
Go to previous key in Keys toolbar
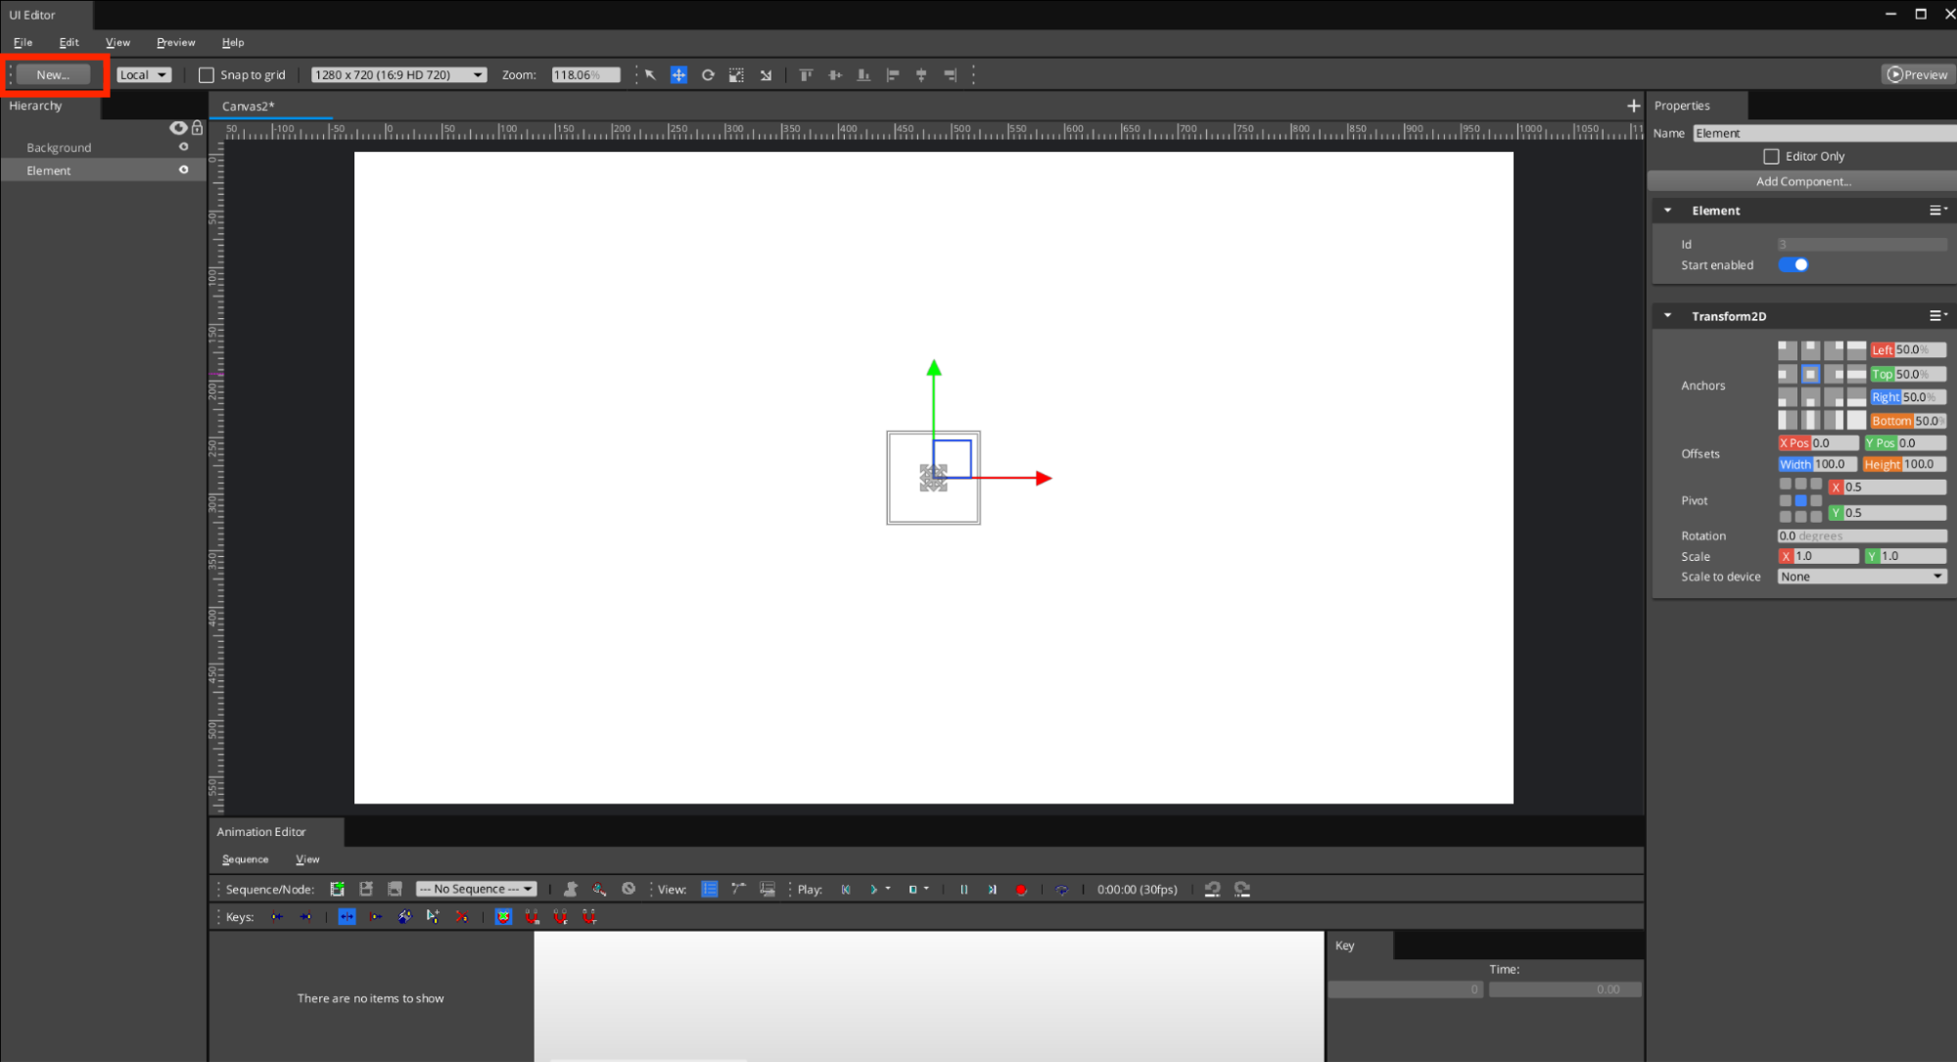[277, 917]
